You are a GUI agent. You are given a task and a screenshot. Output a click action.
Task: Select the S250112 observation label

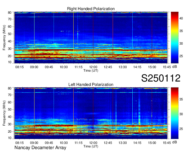[x=161, y=78]
